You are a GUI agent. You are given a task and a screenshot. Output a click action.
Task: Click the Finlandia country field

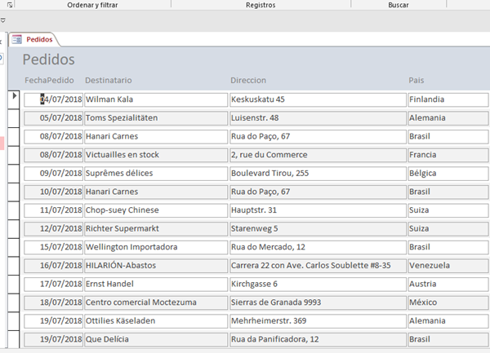448,99
